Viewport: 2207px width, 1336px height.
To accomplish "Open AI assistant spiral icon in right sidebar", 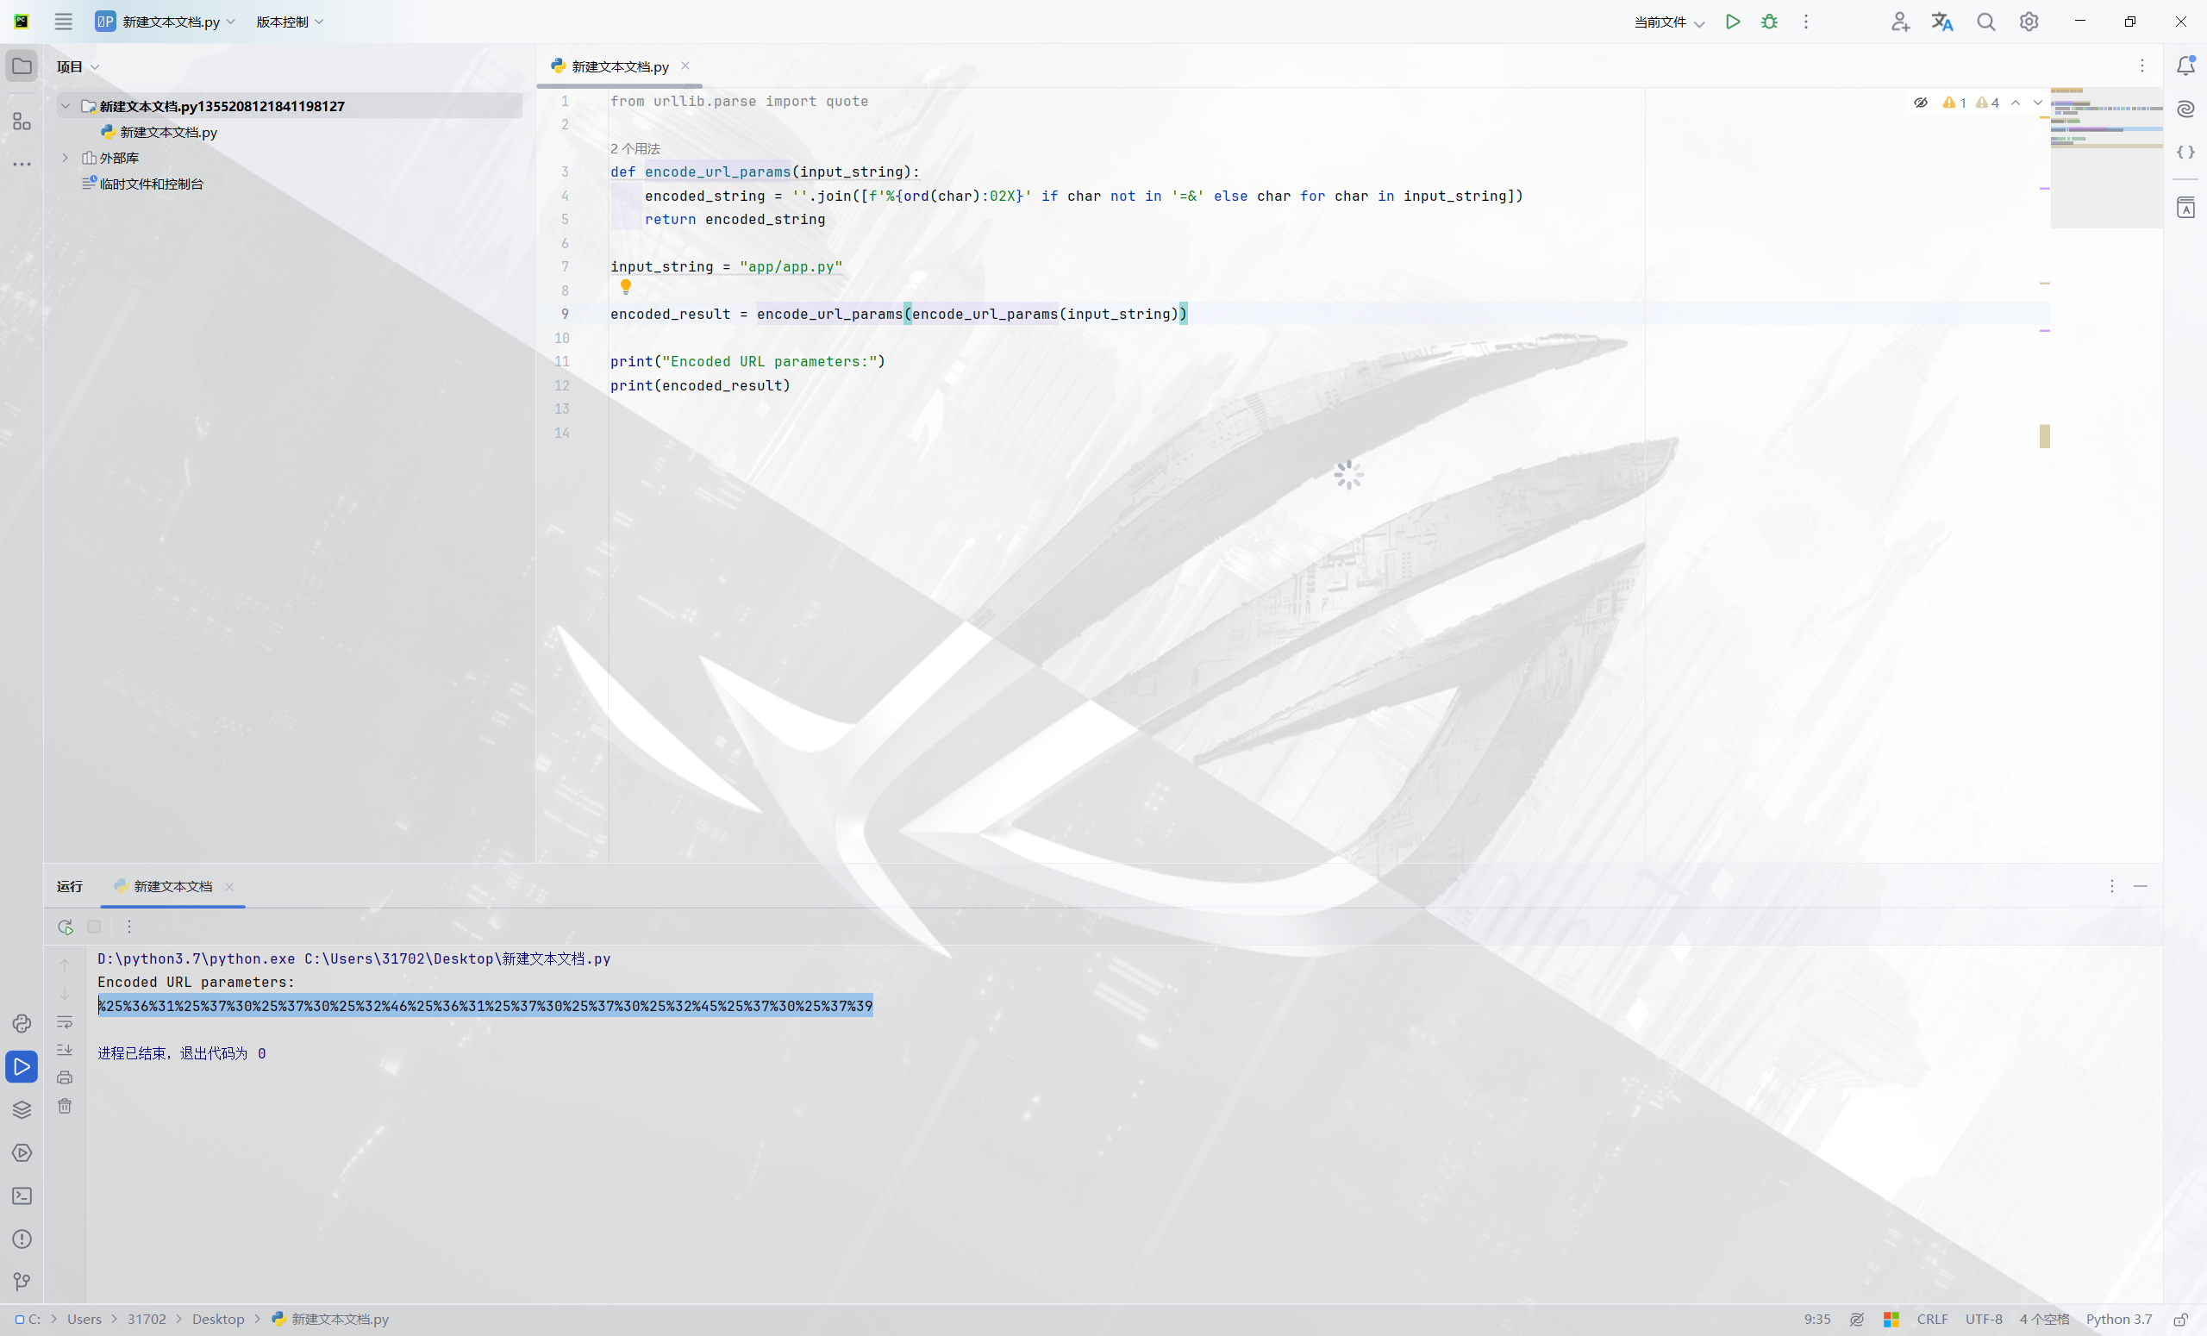I will 2185,109.
